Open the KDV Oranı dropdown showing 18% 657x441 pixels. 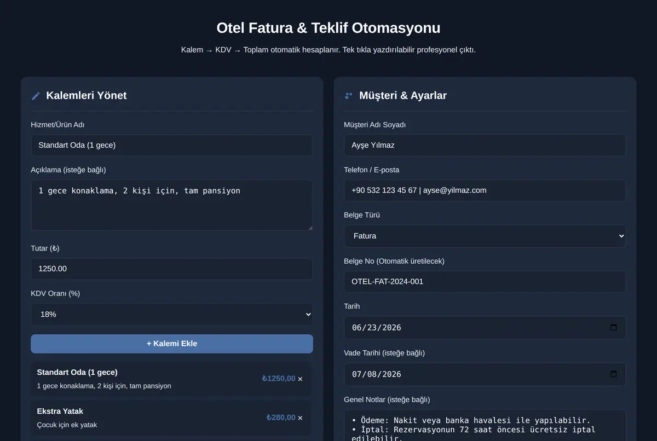(172, 315)
